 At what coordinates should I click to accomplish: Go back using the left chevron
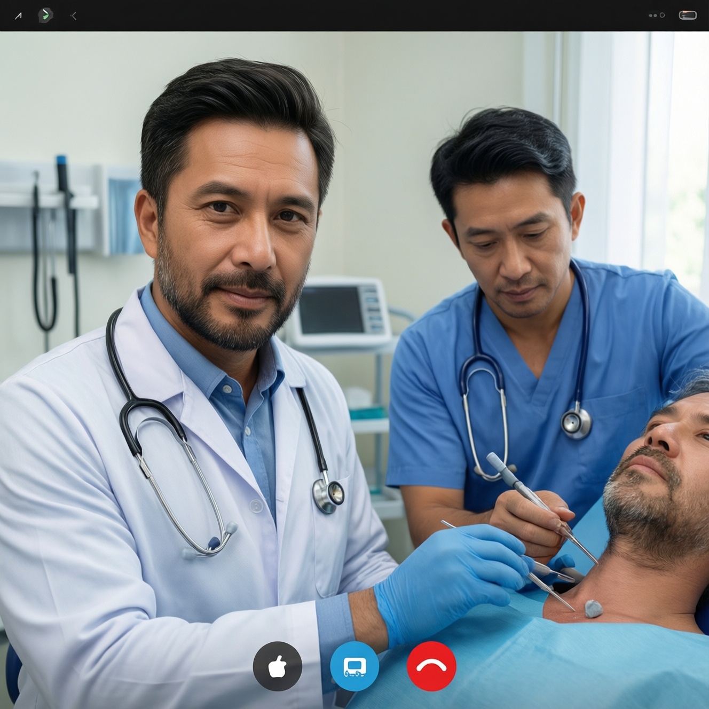73,16
